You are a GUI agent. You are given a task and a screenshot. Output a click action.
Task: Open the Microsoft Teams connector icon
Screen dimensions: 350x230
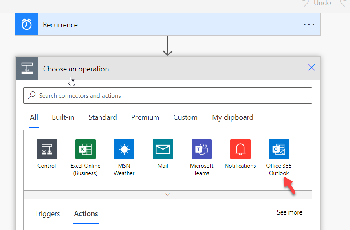point(202,149)
